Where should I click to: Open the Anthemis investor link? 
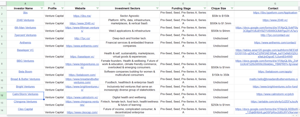(x=25, y=43)
